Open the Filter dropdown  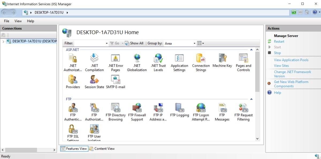(x=106, y=43)
